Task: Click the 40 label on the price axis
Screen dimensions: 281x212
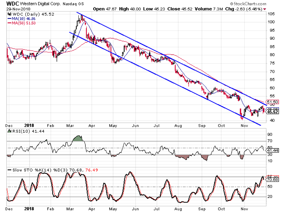Action: pyautogui.click(x=272, y=121)
